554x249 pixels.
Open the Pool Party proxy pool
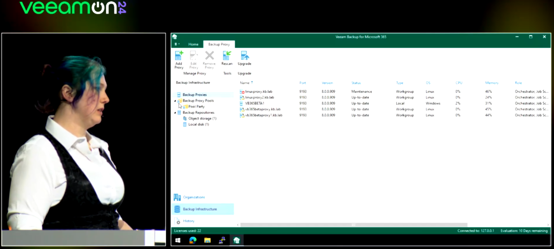[196, 106]
